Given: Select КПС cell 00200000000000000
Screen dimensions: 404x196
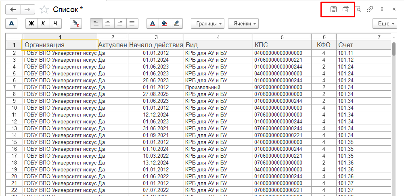Looking at the screenshot, I should coord(282,87).
